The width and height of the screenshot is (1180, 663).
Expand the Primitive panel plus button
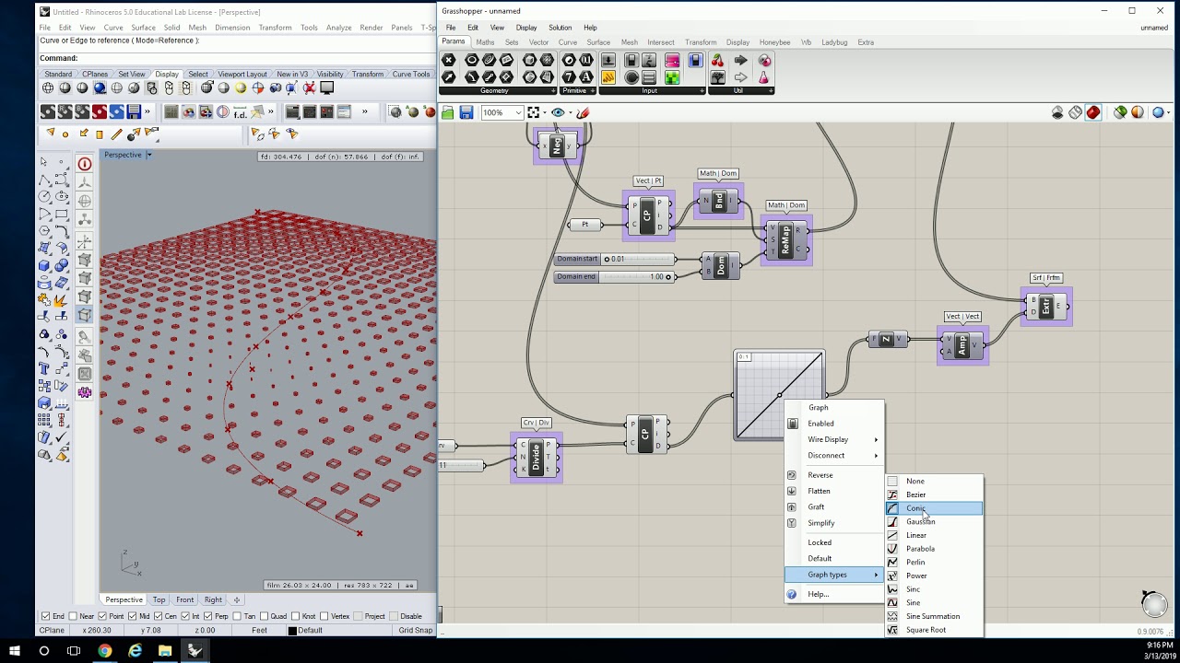pyautogui.click(x=592, y=90)
